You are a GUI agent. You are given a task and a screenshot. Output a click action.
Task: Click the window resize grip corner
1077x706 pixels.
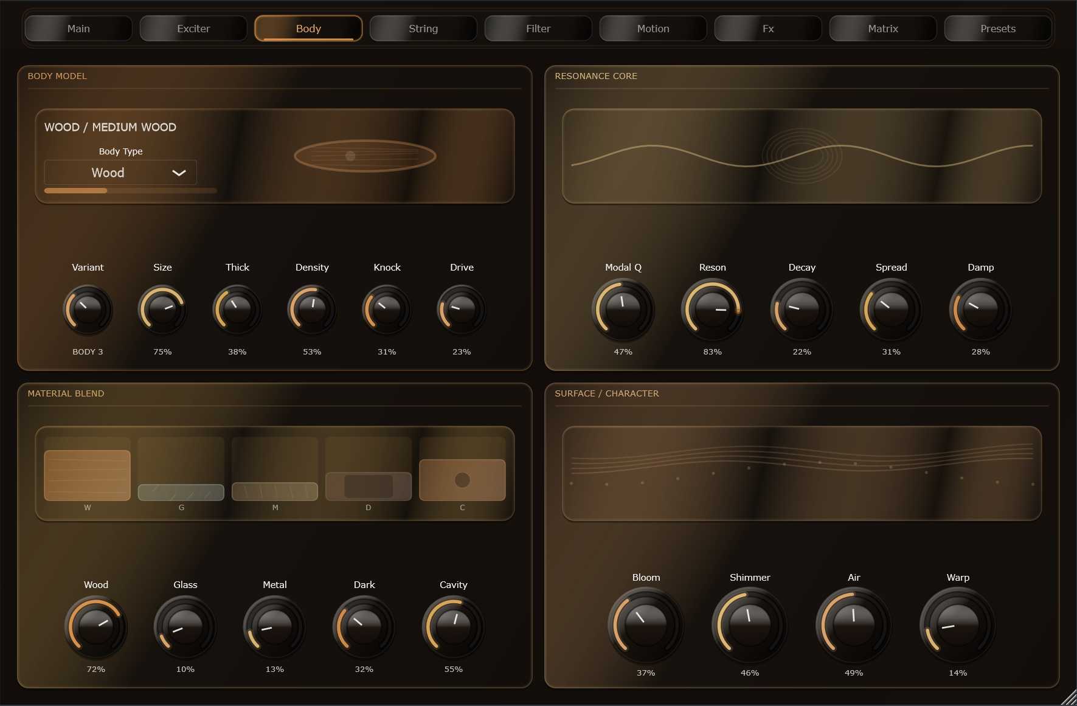1068,697
